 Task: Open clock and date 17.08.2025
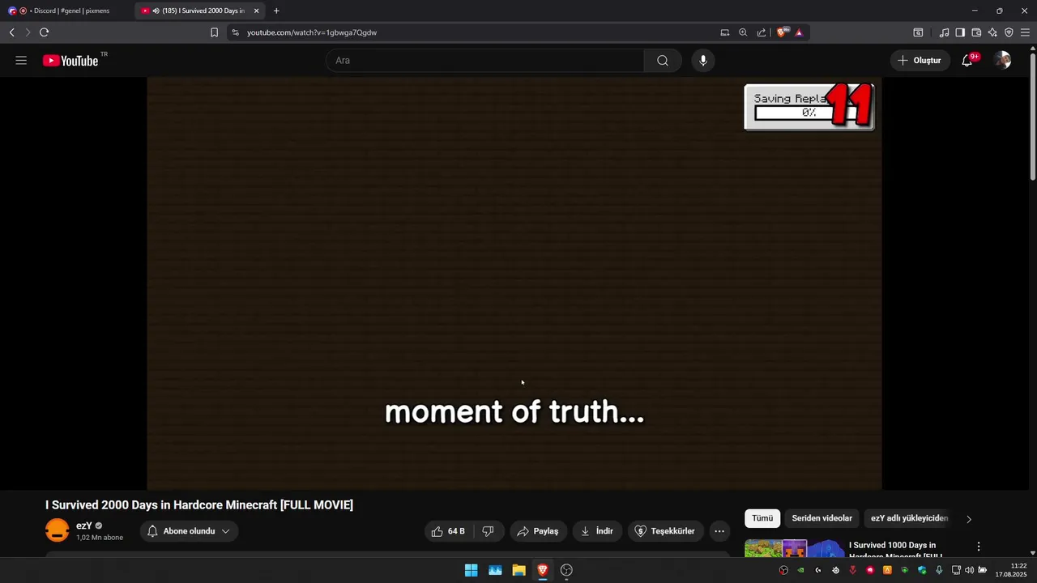[1011, 570]
